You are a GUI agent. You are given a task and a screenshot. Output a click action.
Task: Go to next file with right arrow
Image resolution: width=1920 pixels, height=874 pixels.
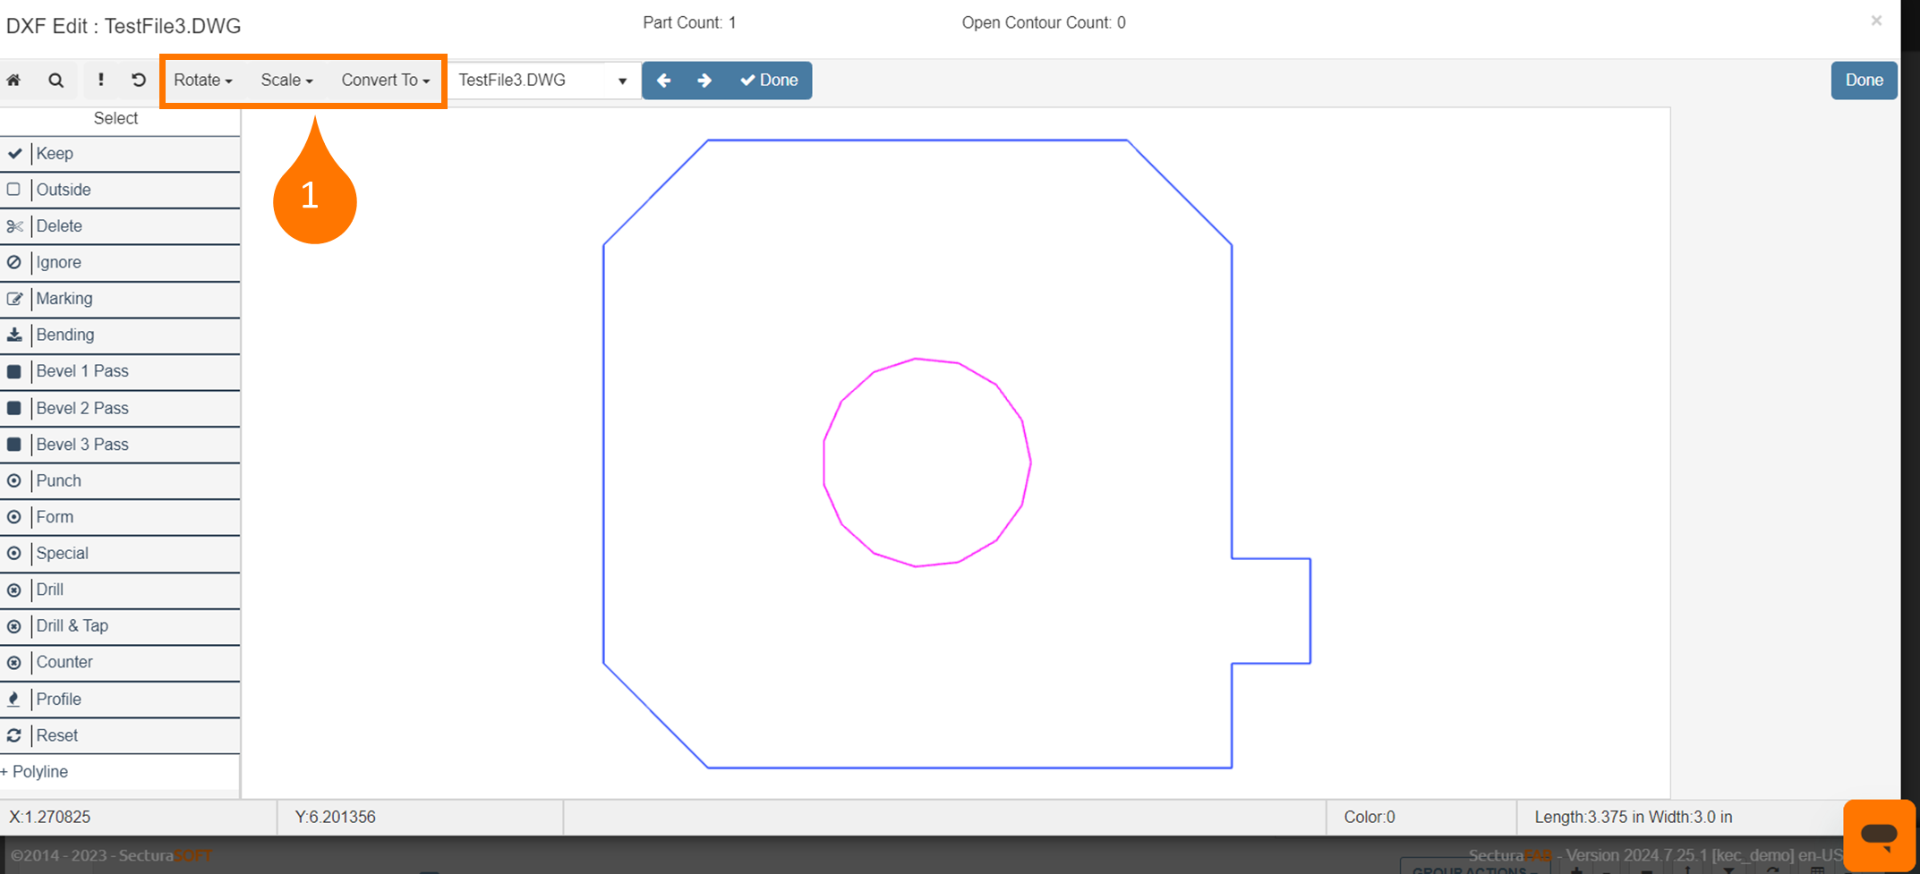click(704, 81)
